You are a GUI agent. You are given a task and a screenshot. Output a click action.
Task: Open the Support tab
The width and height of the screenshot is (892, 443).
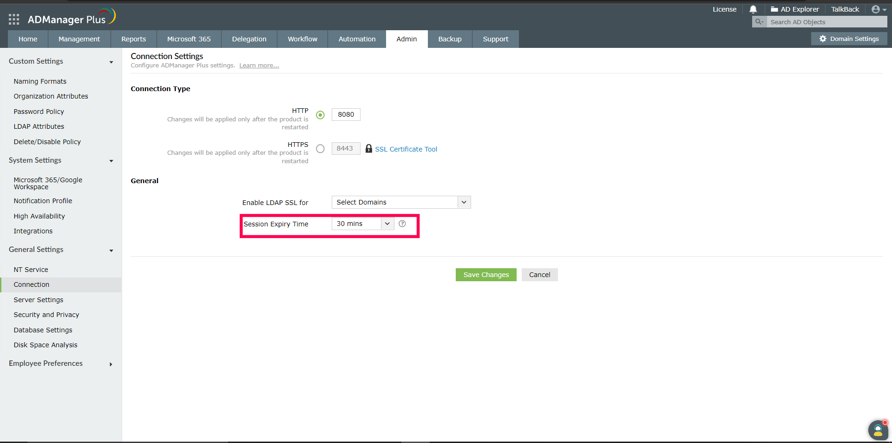click(x=496, y=39)
